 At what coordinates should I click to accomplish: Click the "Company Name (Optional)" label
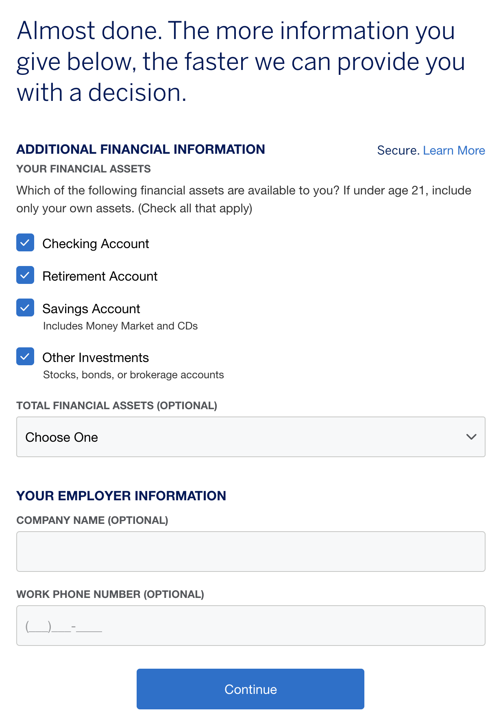coord(92,520)
